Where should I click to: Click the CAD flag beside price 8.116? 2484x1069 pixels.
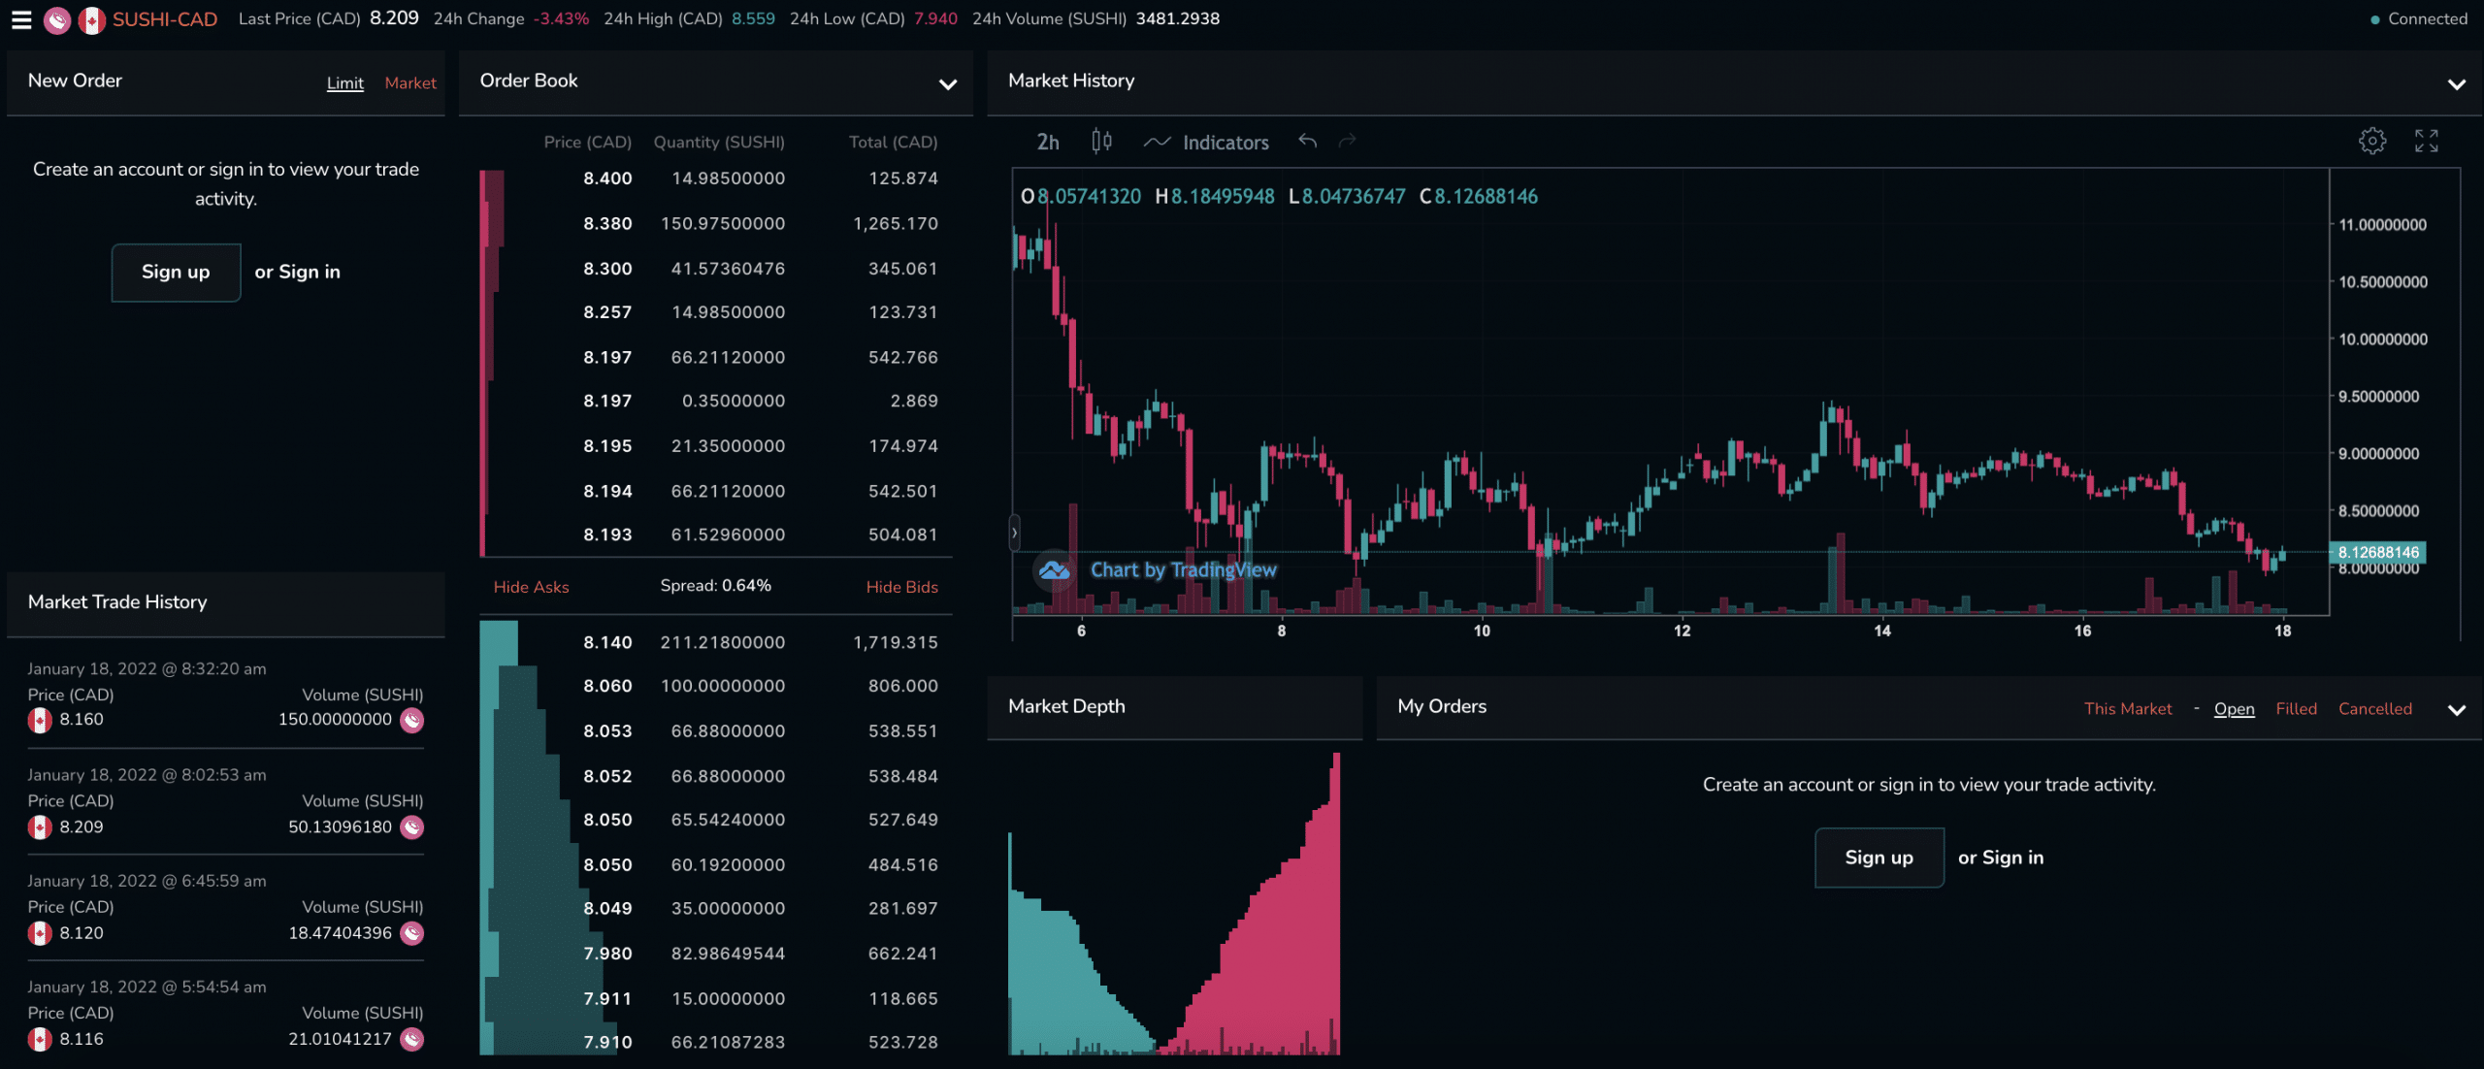40,1039
